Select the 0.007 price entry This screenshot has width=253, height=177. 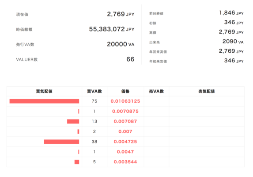coord(125,131)
